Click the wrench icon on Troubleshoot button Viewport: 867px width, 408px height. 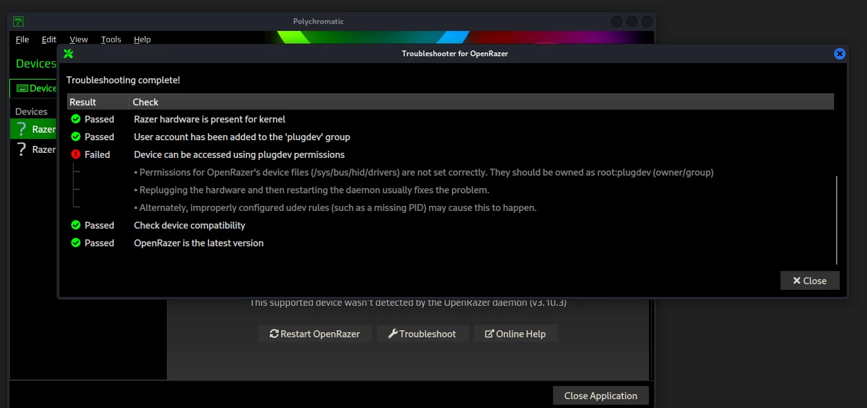point(392,333)
